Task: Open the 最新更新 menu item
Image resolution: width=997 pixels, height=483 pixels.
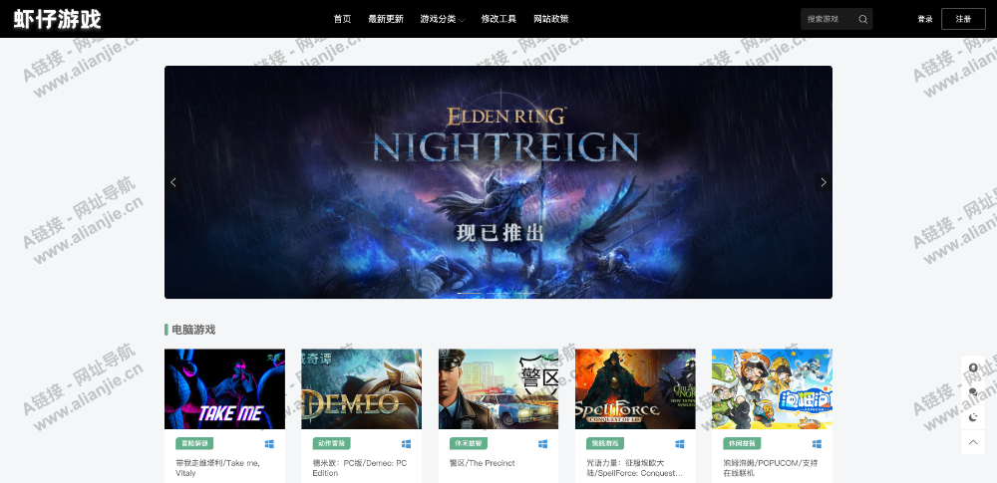Action: (x=385, y=19)
